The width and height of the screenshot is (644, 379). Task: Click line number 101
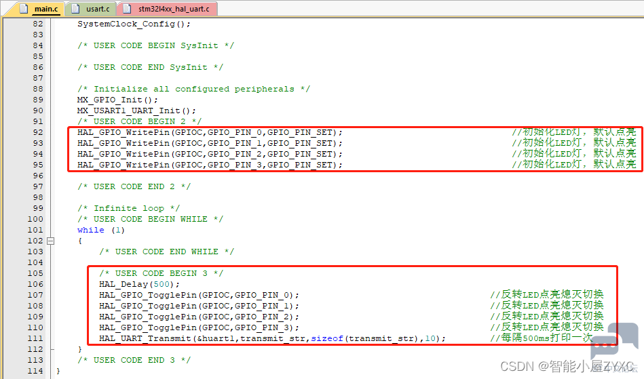click(x=35, y=230)
